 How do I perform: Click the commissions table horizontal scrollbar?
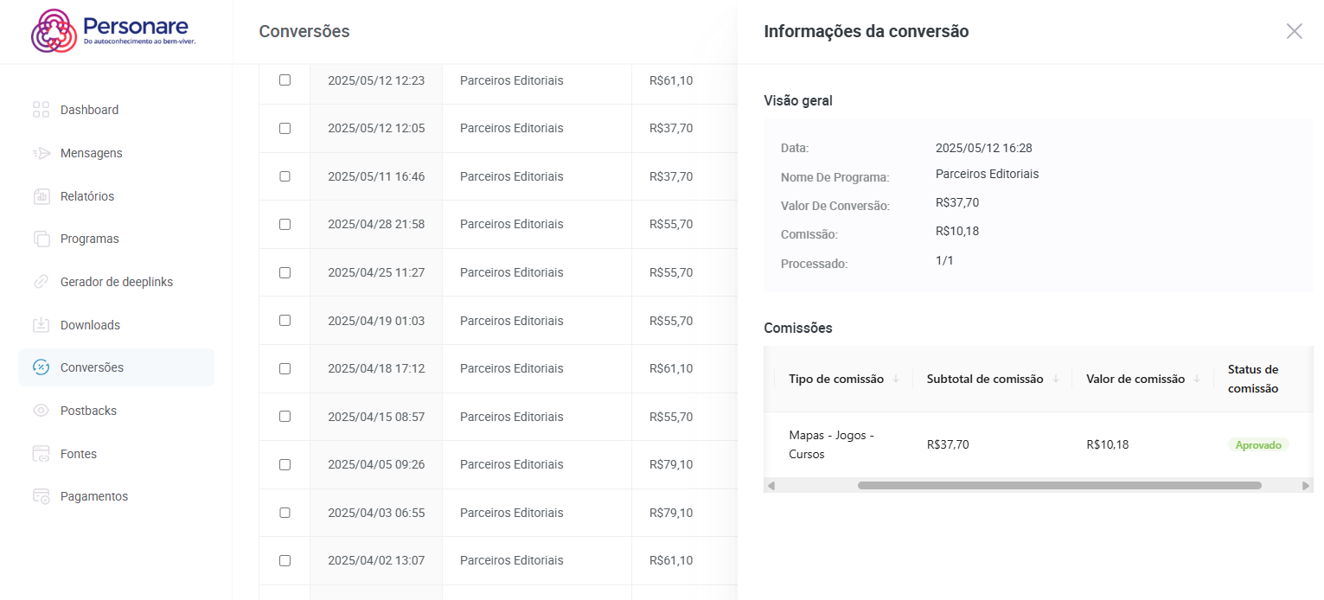coord(1059,486)
